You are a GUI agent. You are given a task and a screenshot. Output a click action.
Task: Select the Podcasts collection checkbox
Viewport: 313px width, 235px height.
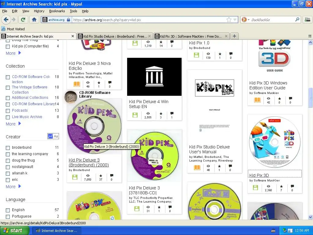8,111
